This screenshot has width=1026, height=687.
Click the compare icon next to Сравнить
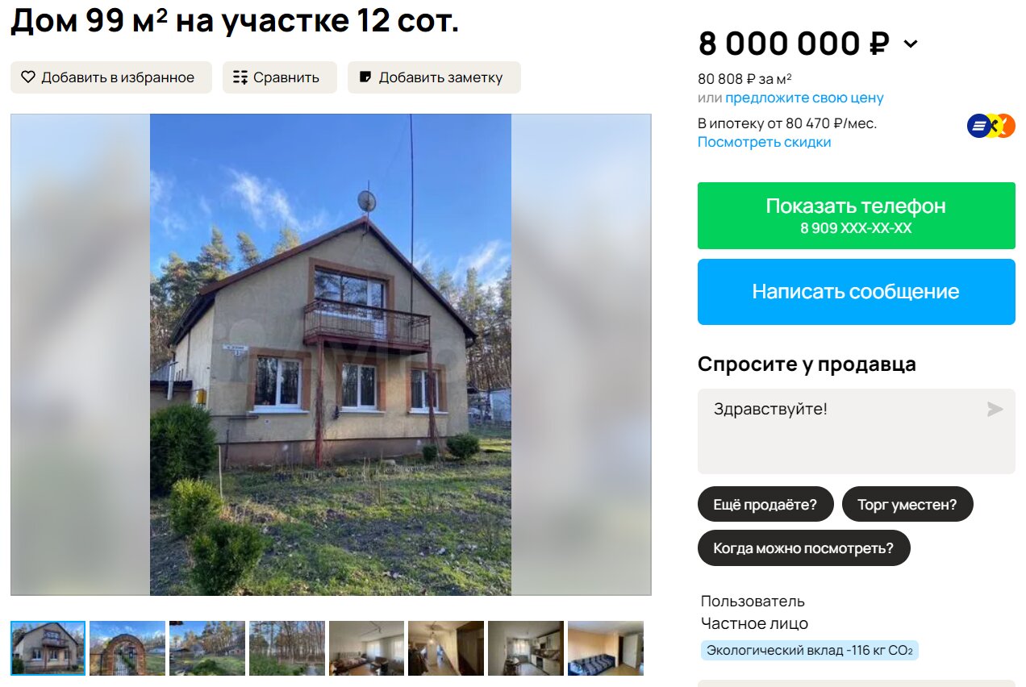tap(240, 77)
